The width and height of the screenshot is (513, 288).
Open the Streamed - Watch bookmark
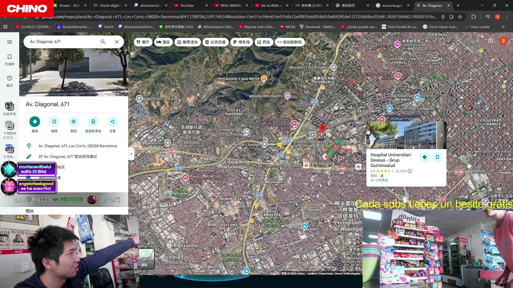click(317, 27)
